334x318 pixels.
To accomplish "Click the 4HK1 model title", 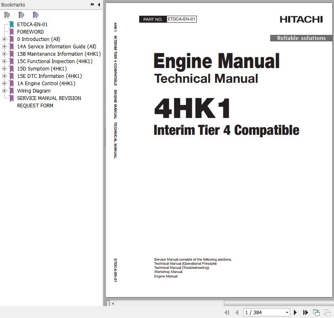I will [192, 108].
